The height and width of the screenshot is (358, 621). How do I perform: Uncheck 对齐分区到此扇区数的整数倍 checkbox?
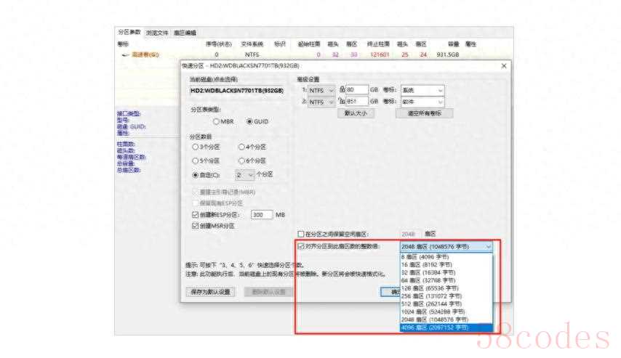coord(301,247)
